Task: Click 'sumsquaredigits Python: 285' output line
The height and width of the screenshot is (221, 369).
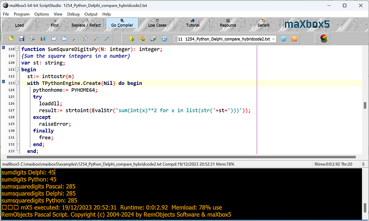Action: pos(39,200)
